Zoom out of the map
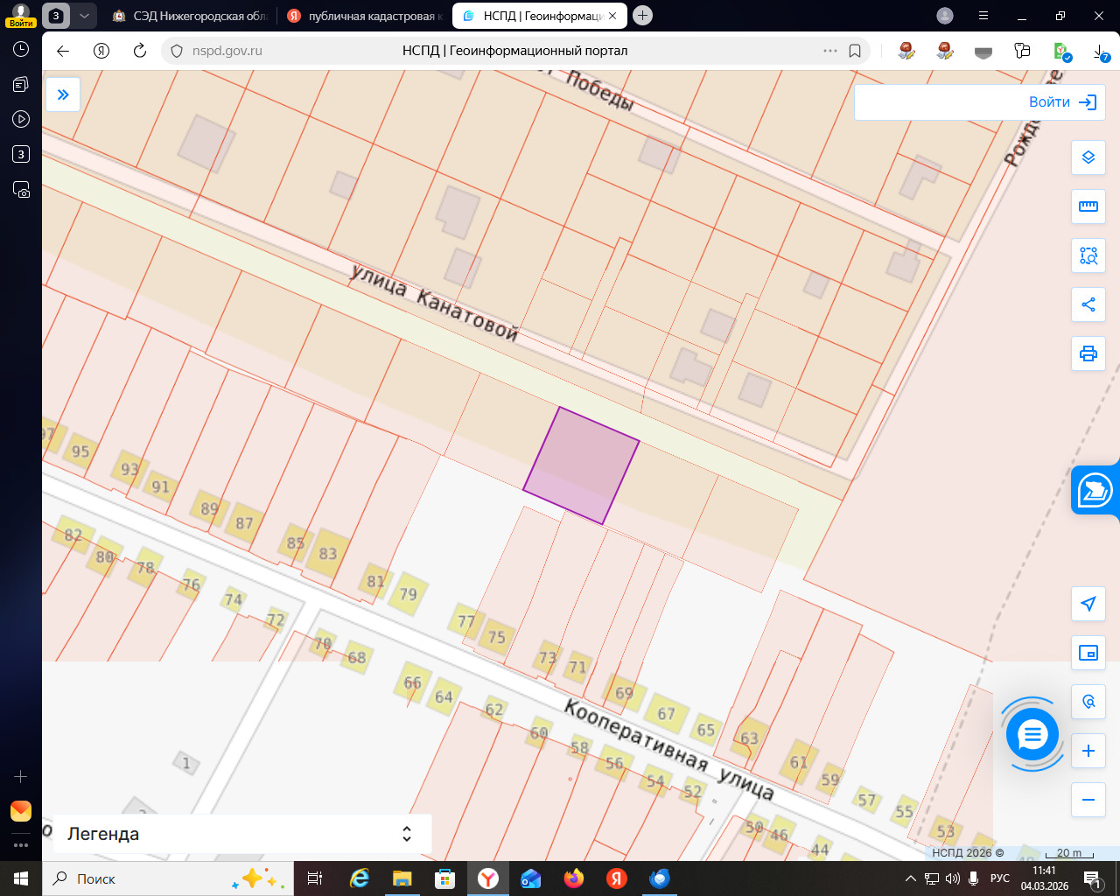 click(1088, 800)
